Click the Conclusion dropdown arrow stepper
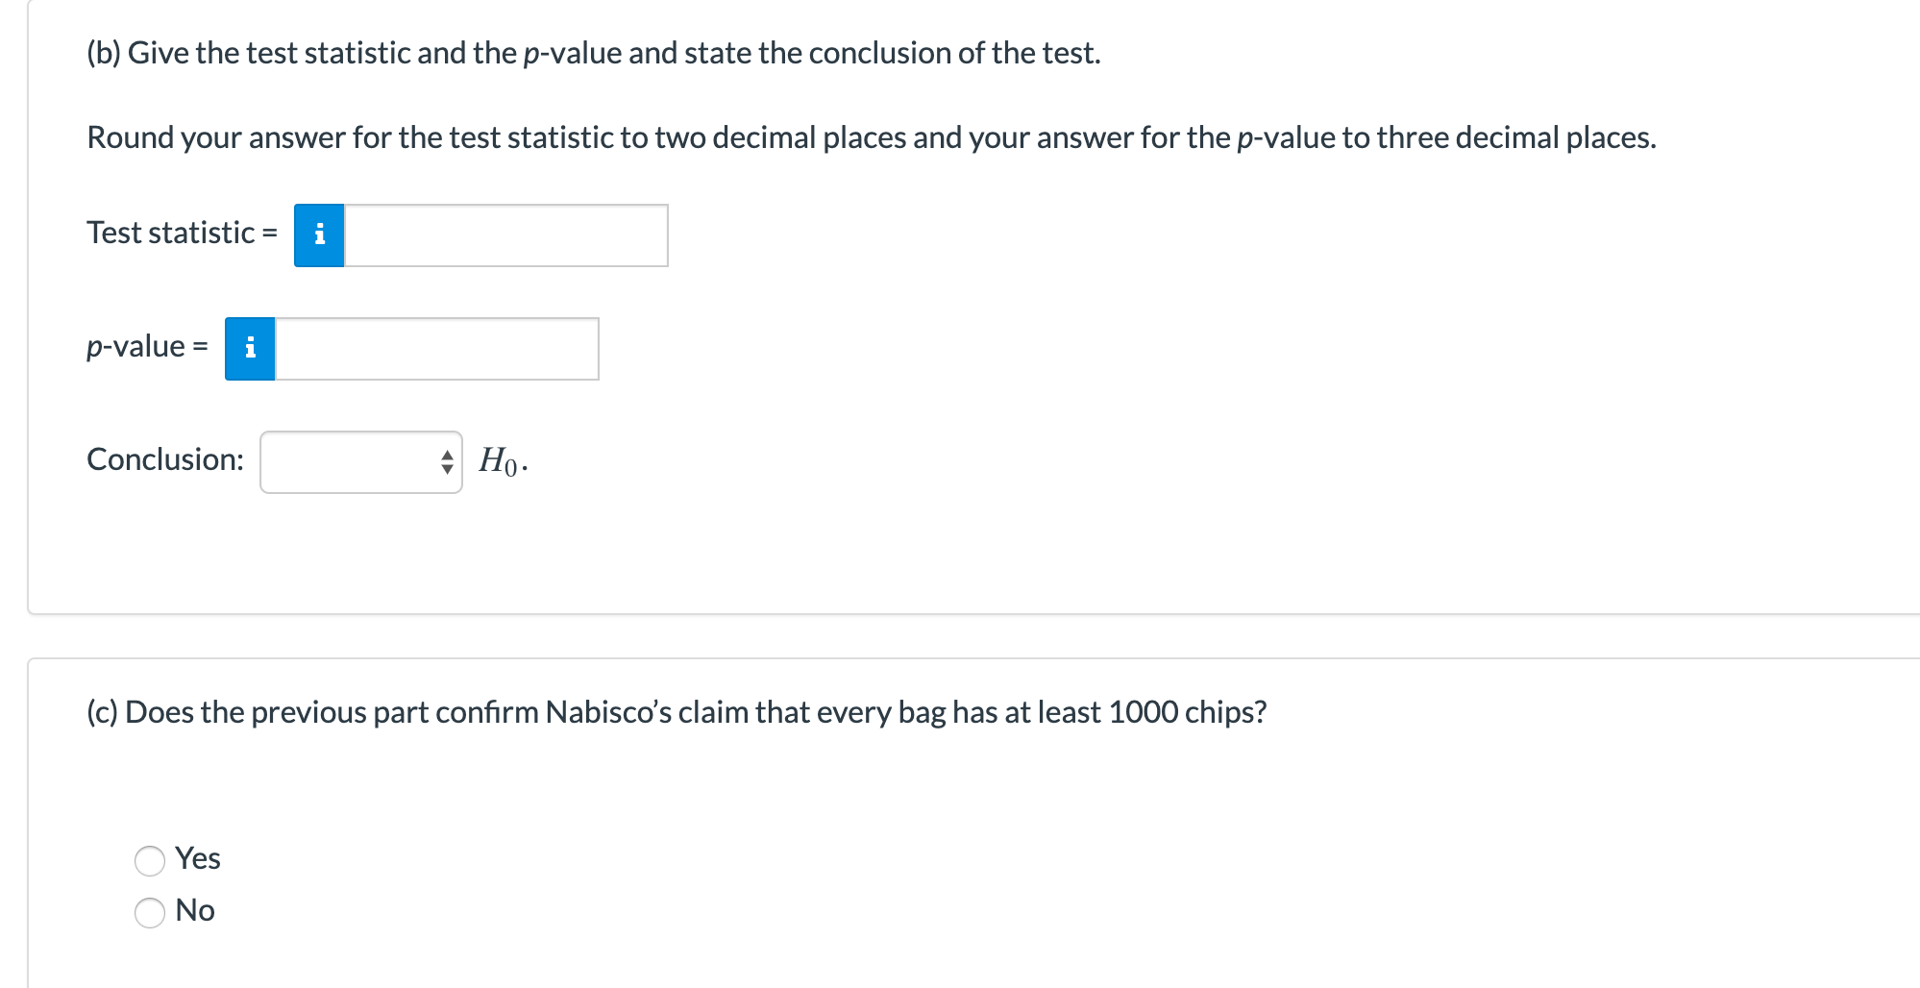 [446, 462]
